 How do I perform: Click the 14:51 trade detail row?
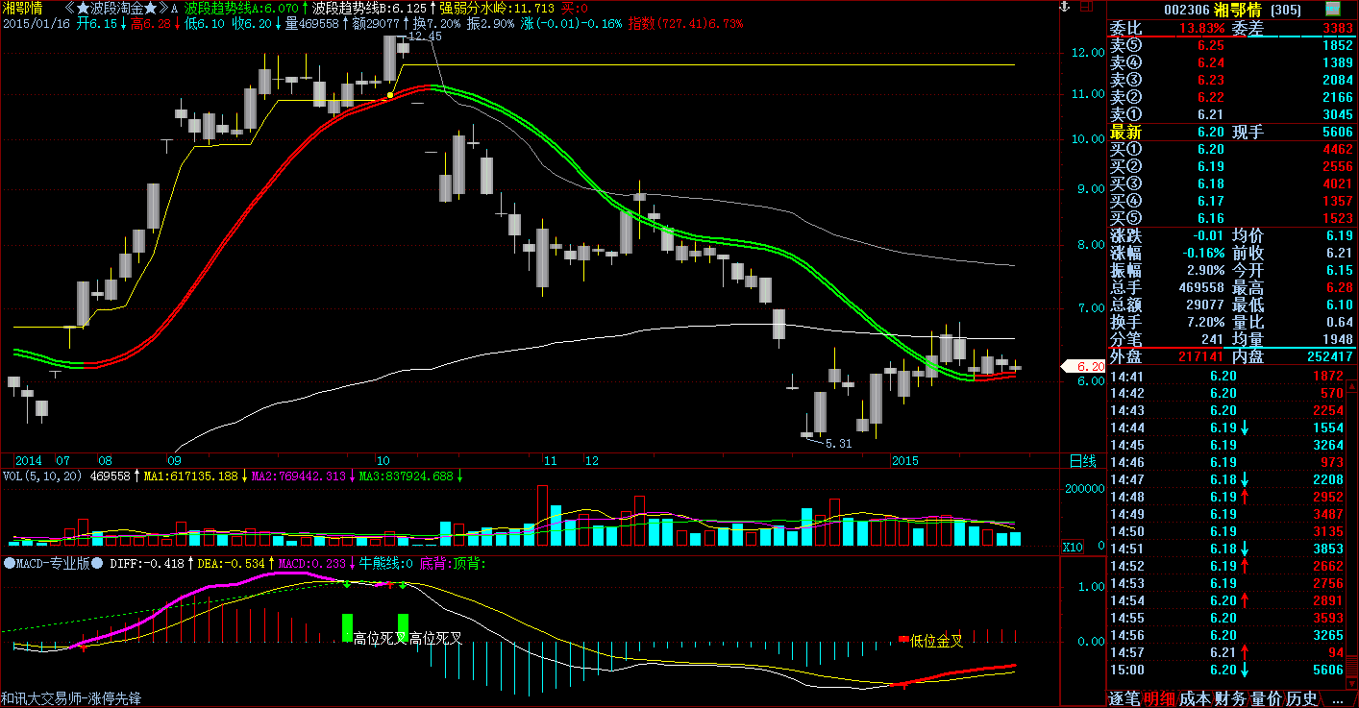[x=1226, y=549]
